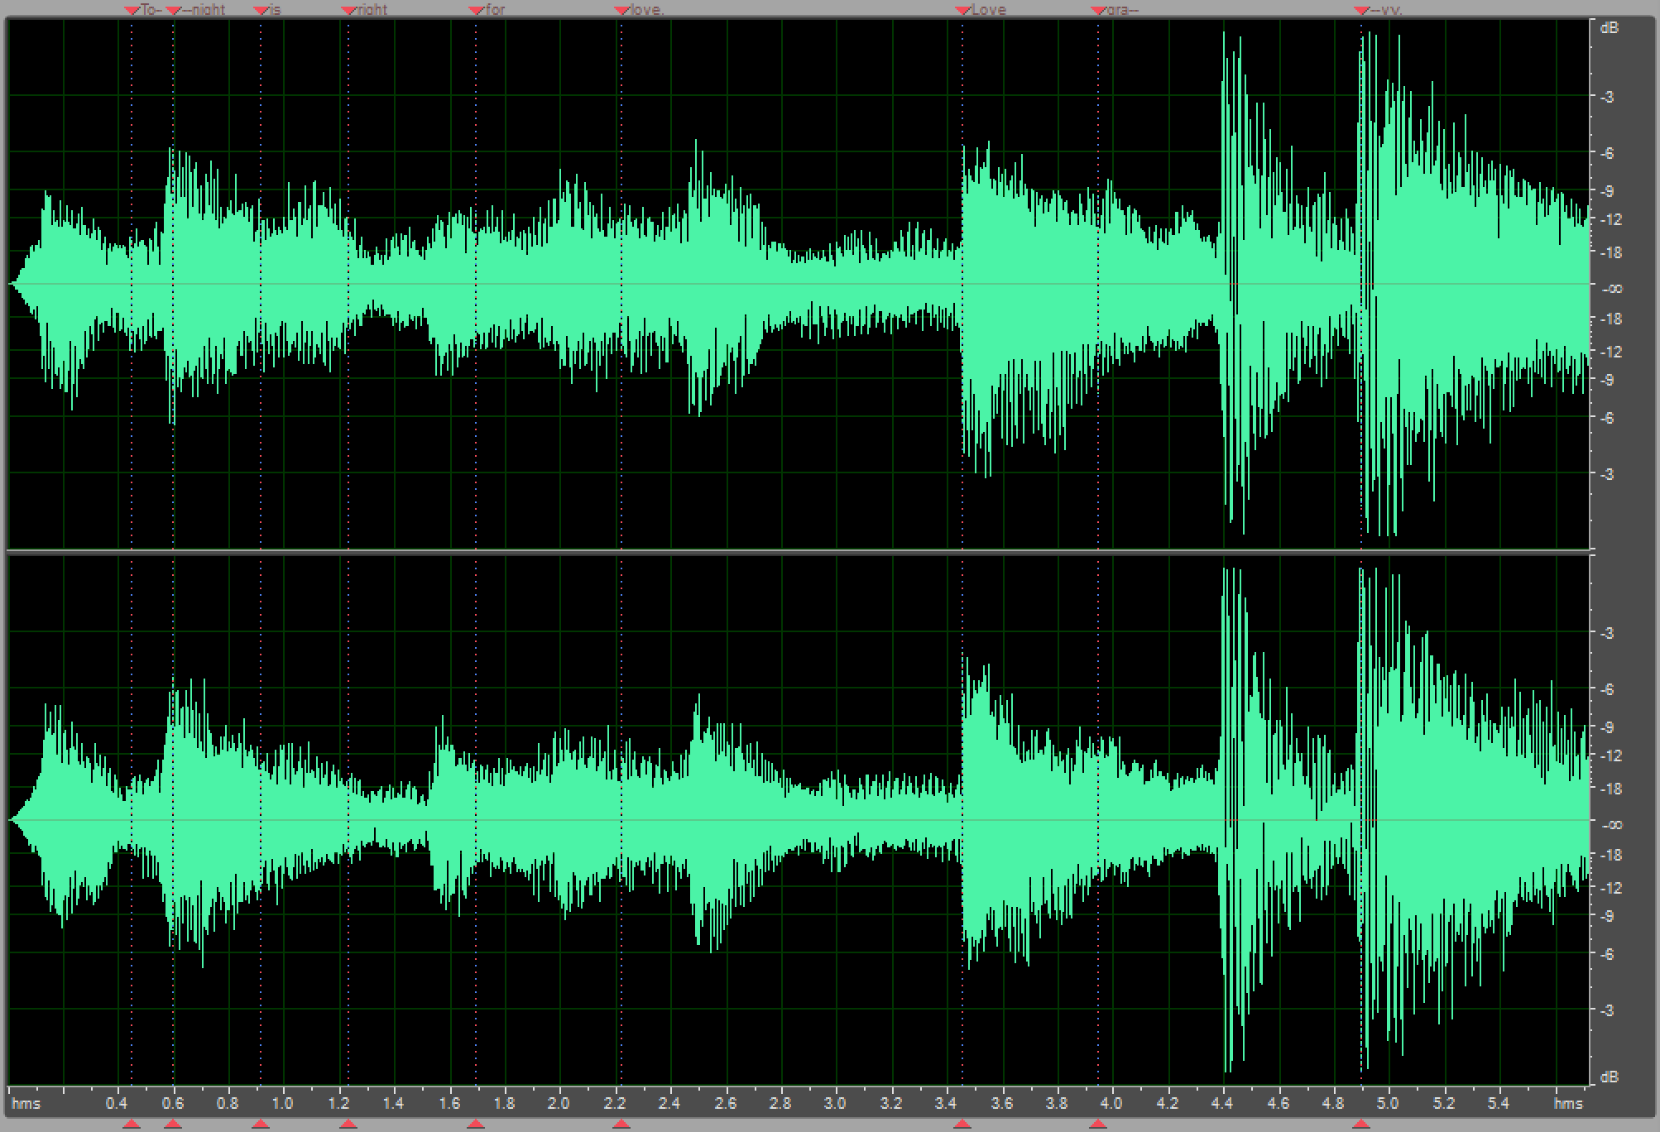Screen dimensions: 1660x1132
Task: Select bottom marker triangle under the "gra--" cue
Action: pos(1098,1124)
